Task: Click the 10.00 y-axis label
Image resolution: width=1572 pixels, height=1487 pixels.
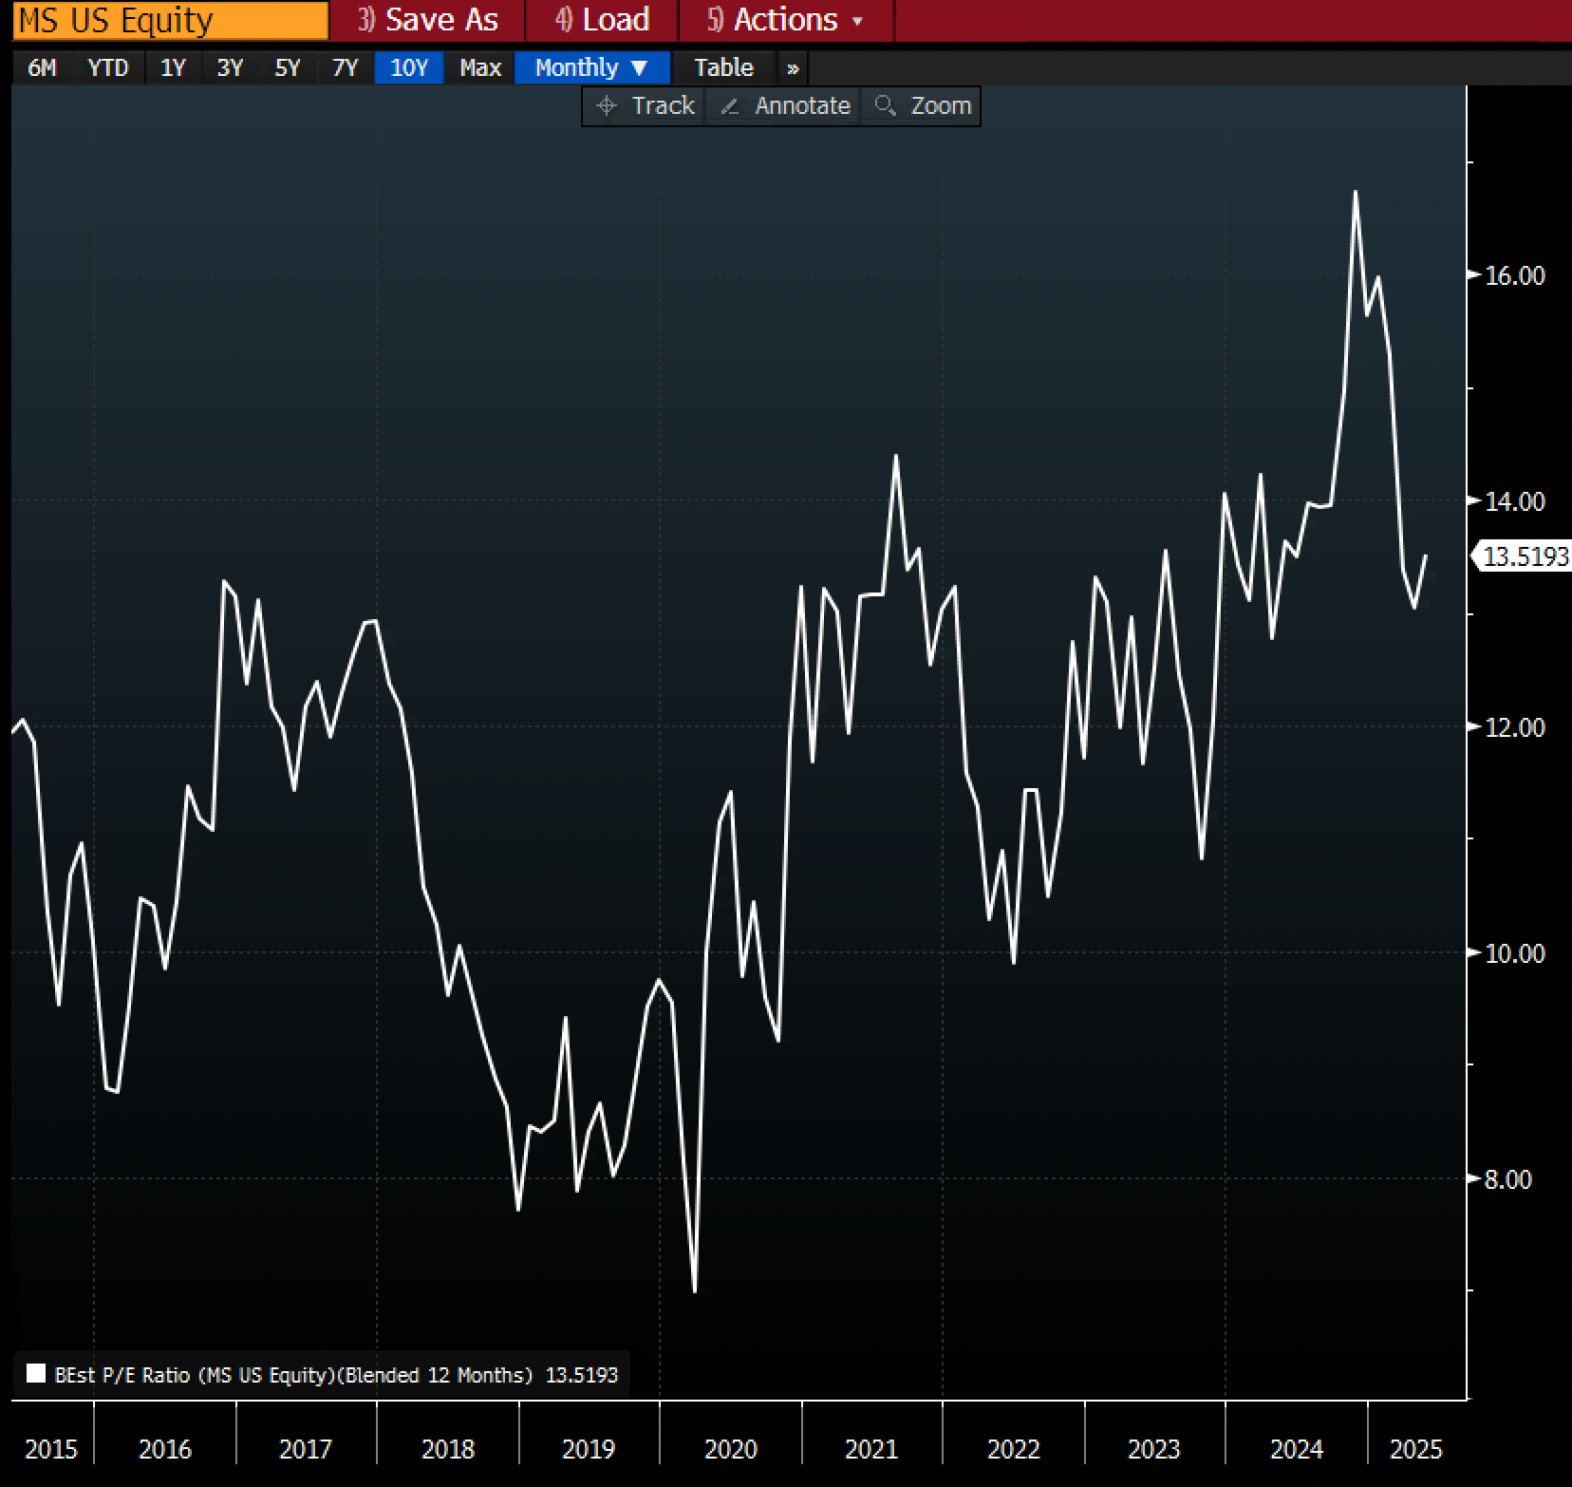Action: (1515, 953)
